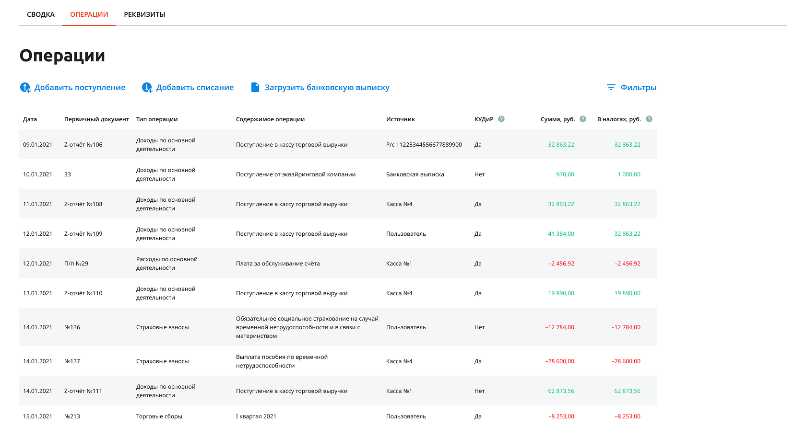Open the Z-отчёт №106 operation row
806x427 pixels.
click(83, 145)
